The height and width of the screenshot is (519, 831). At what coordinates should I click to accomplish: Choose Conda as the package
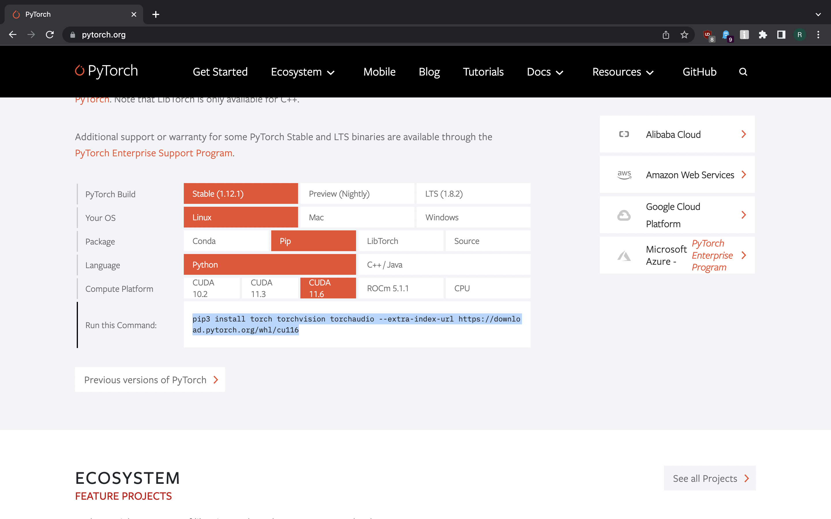click(226, 241)
